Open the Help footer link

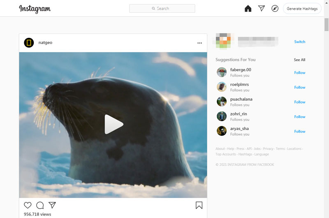click(230, 148)
